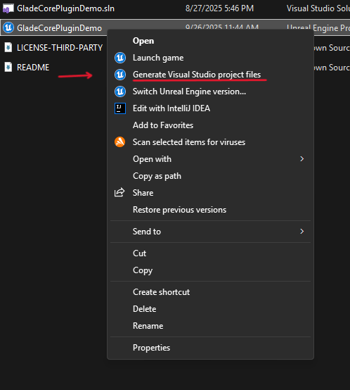Expand the Send to submenu arrow
Viewport: 350px width, 390px height.
[x=302, y=232]
